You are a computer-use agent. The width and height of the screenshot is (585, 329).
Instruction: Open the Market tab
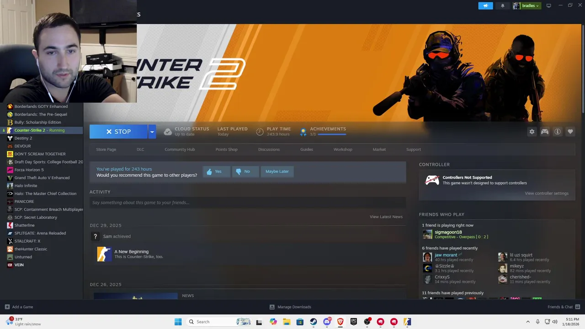tap(379, 149)
